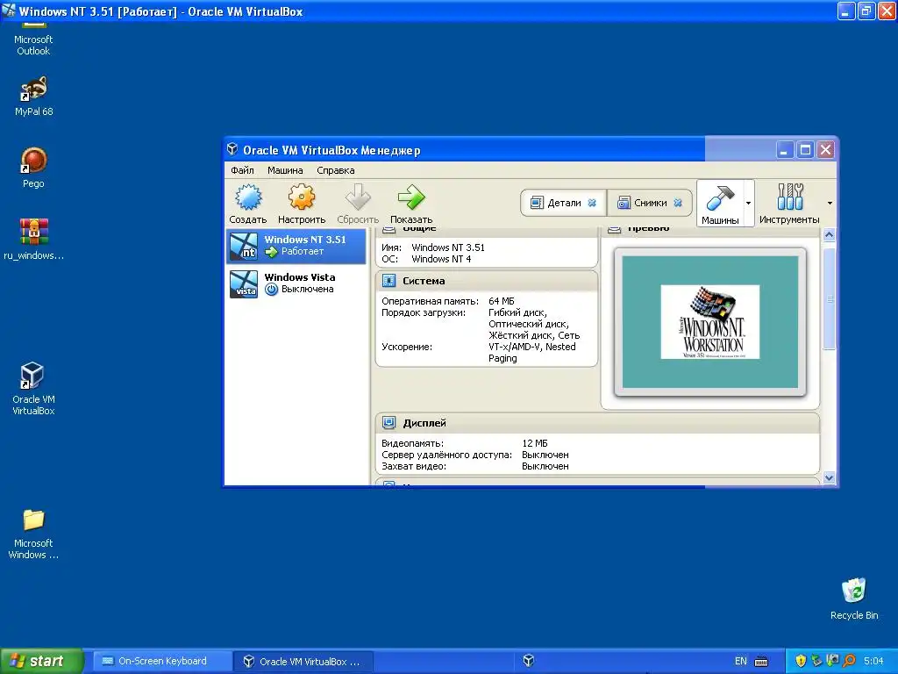Viewport: 898px width, 674px height.
Task: Click the '12 МБ' video memory value
Action: [x=534, y=443]
